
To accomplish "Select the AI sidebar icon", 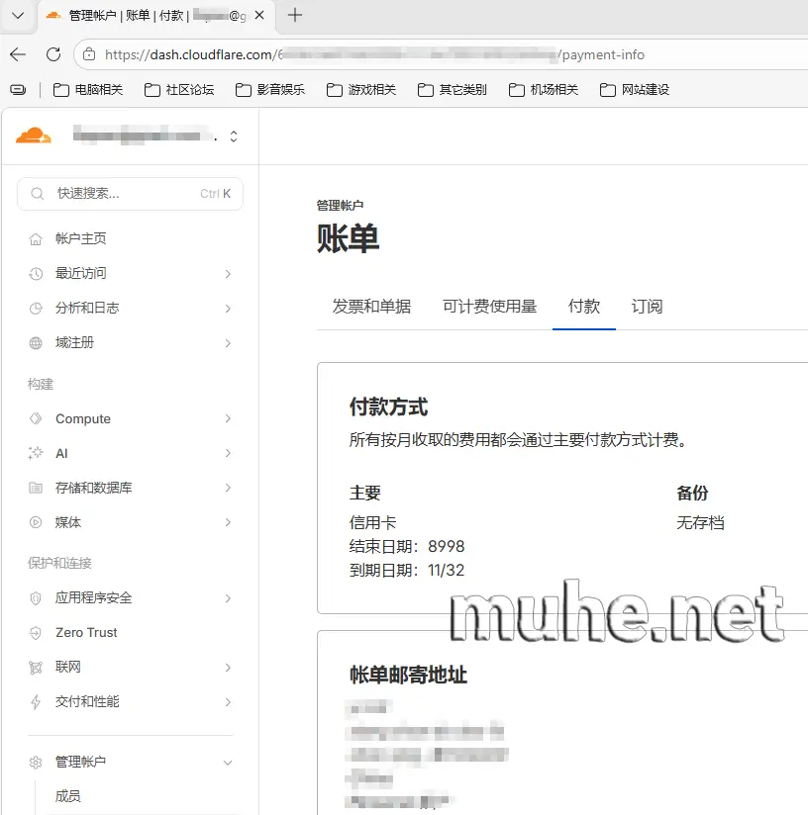I will coord(33,453).
